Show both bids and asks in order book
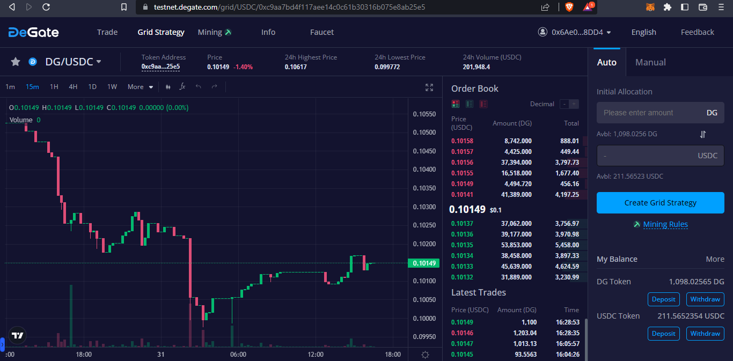This screenshot has width=733, height=361. (456, 104)
